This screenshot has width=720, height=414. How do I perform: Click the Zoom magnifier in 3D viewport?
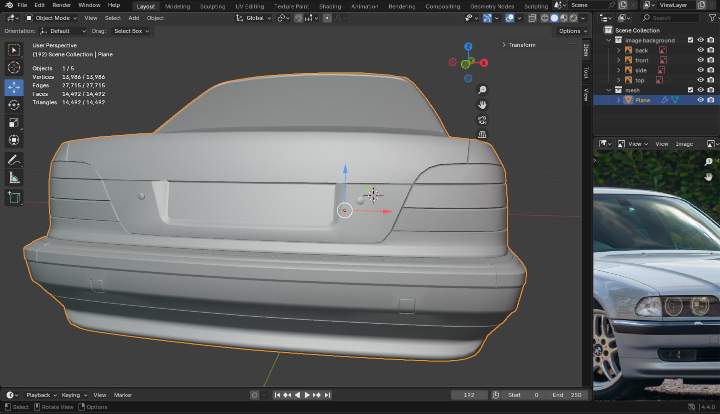pos(482,90)
